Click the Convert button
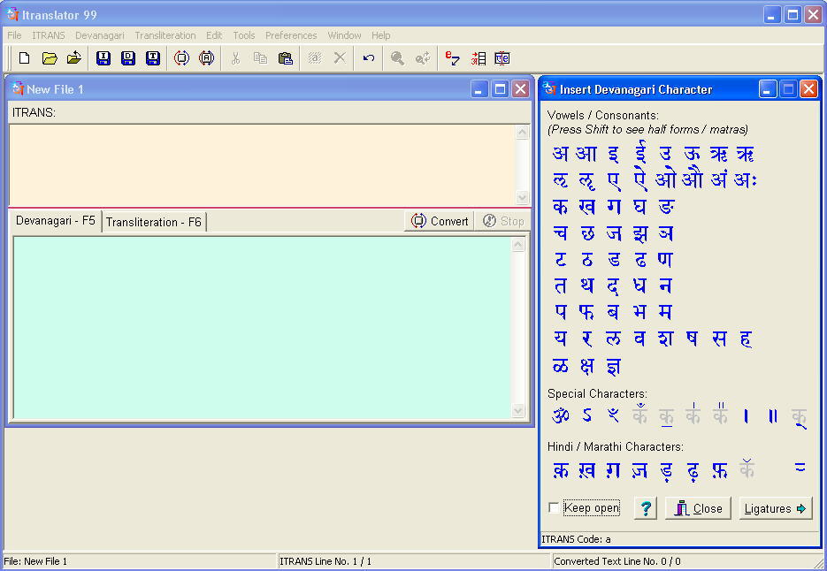 tap(440, 221)
